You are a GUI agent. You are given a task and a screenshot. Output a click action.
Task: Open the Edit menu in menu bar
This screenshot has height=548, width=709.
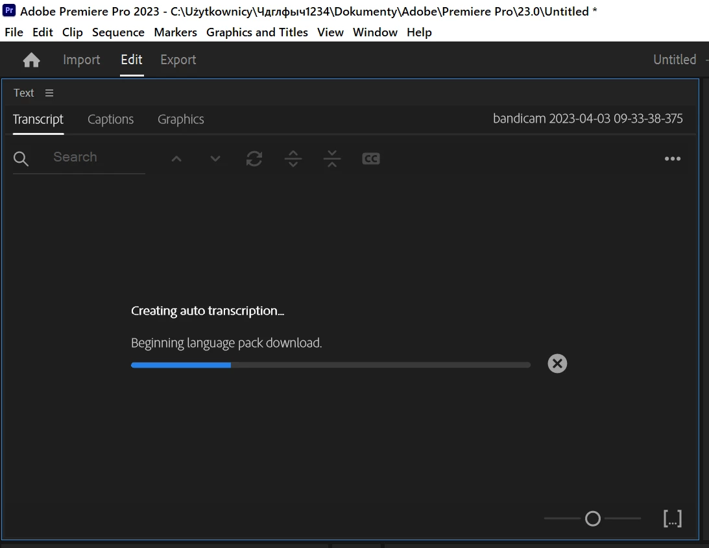click(43, 32)
